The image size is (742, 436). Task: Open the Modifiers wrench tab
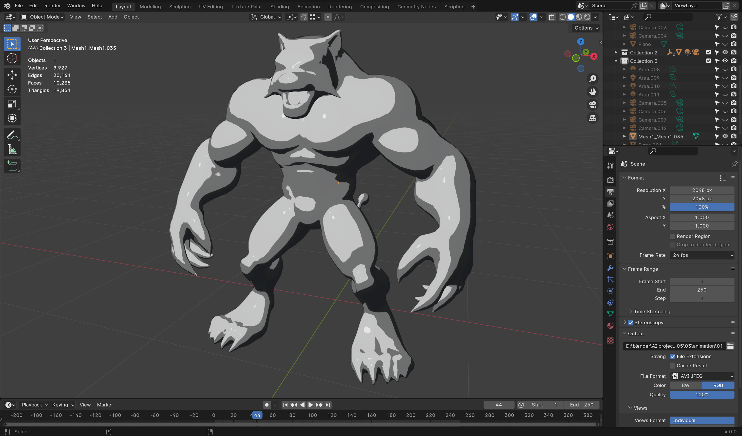click(x=610, y=268)
